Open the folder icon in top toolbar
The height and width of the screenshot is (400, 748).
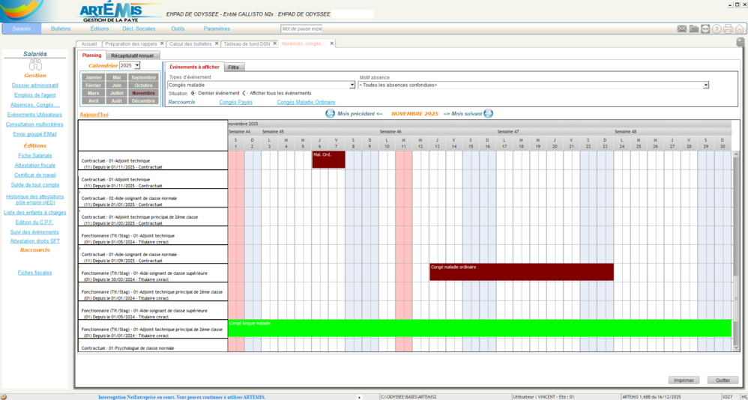(x=694, y=29)
